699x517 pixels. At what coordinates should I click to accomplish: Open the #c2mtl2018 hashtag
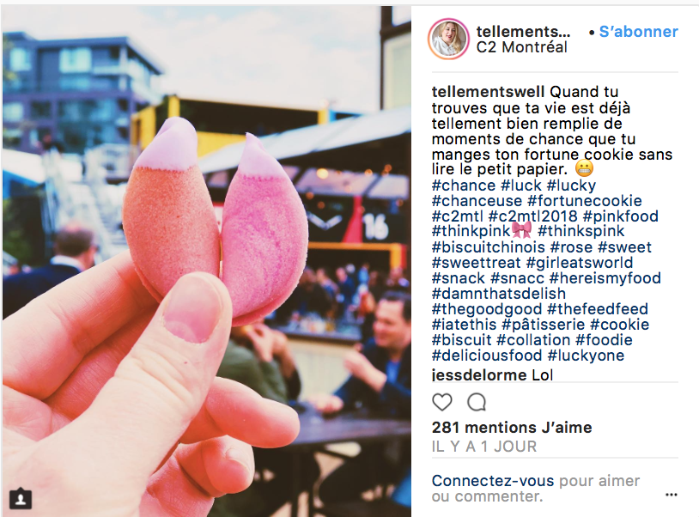point(532,216)
